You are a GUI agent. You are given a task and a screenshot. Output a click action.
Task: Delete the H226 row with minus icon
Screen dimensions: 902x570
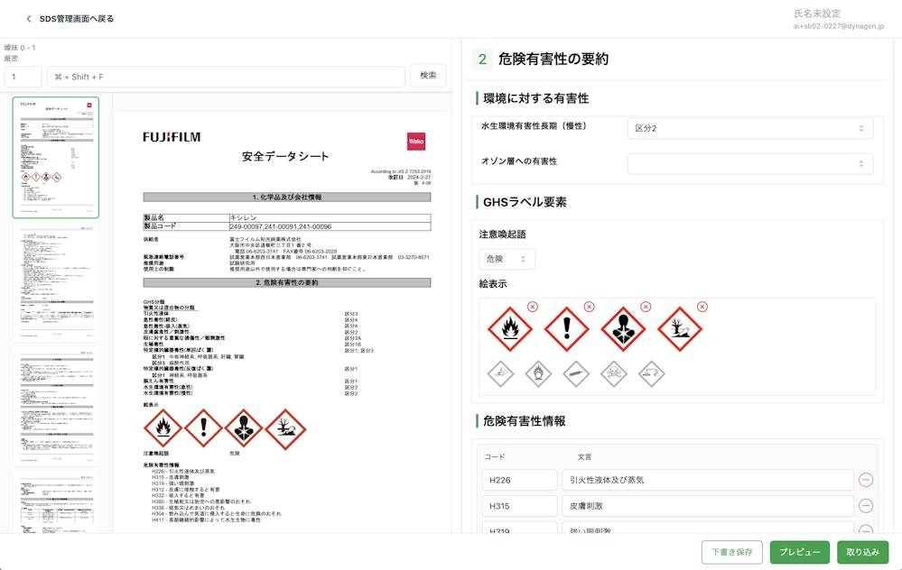tap(866, 480)
